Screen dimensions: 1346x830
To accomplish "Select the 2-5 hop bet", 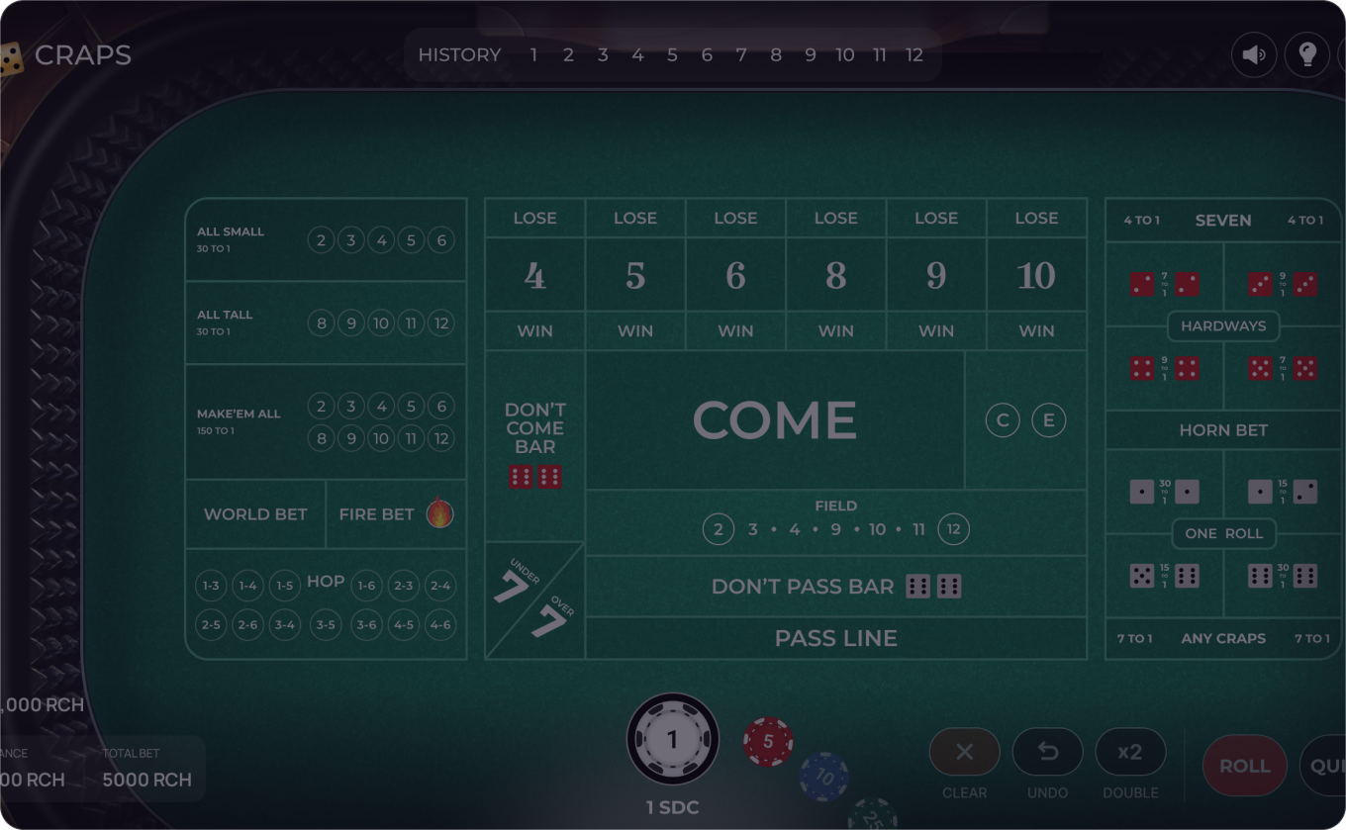I will 211,625.
